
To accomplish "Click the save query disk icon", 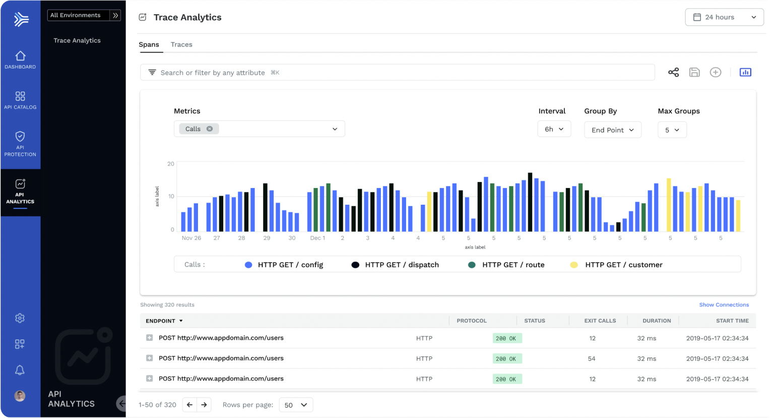I will (x=694, y=73).
